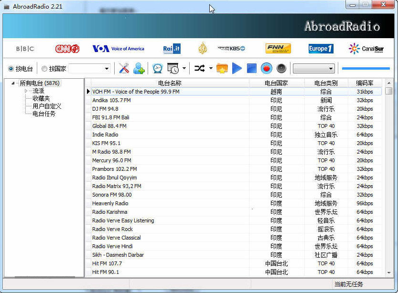Screen dimensions: 398x293
Task: Open the alarm clock timer icon
Action: (x=157, y=69)
